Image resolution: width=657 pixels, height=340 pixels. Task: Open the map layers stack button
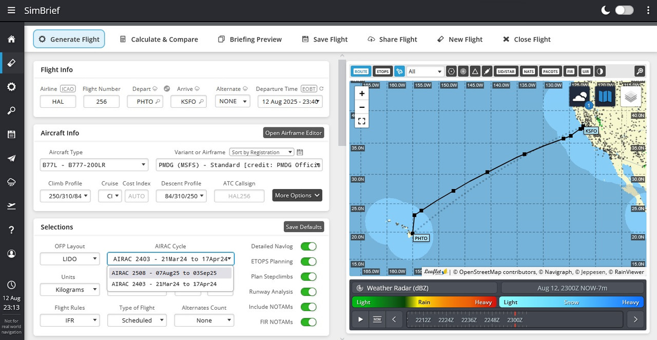(x=631, y=96)
